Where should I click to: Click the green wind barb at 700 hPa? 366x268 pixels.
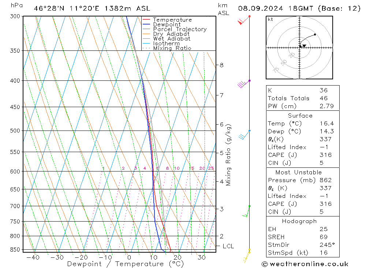pos(246,211)
